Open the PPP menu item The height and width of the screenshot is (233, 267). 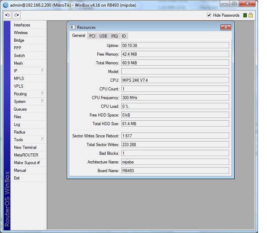(29, 48)
